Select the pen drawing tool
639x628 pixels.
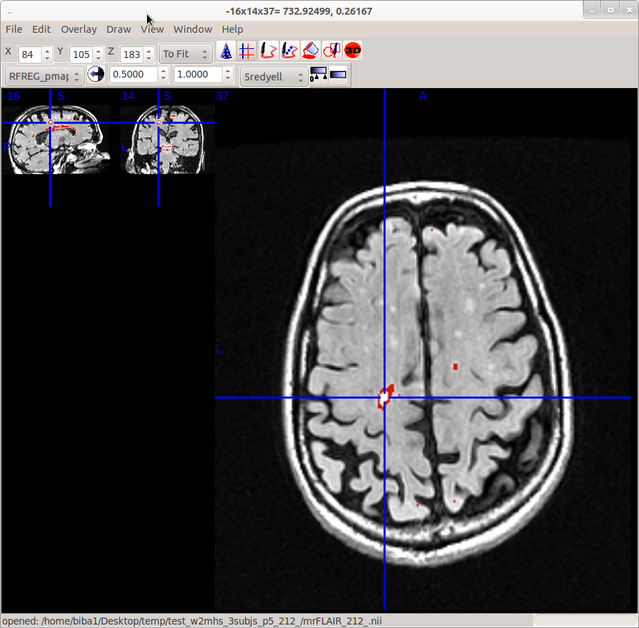(x=267, y=51)
